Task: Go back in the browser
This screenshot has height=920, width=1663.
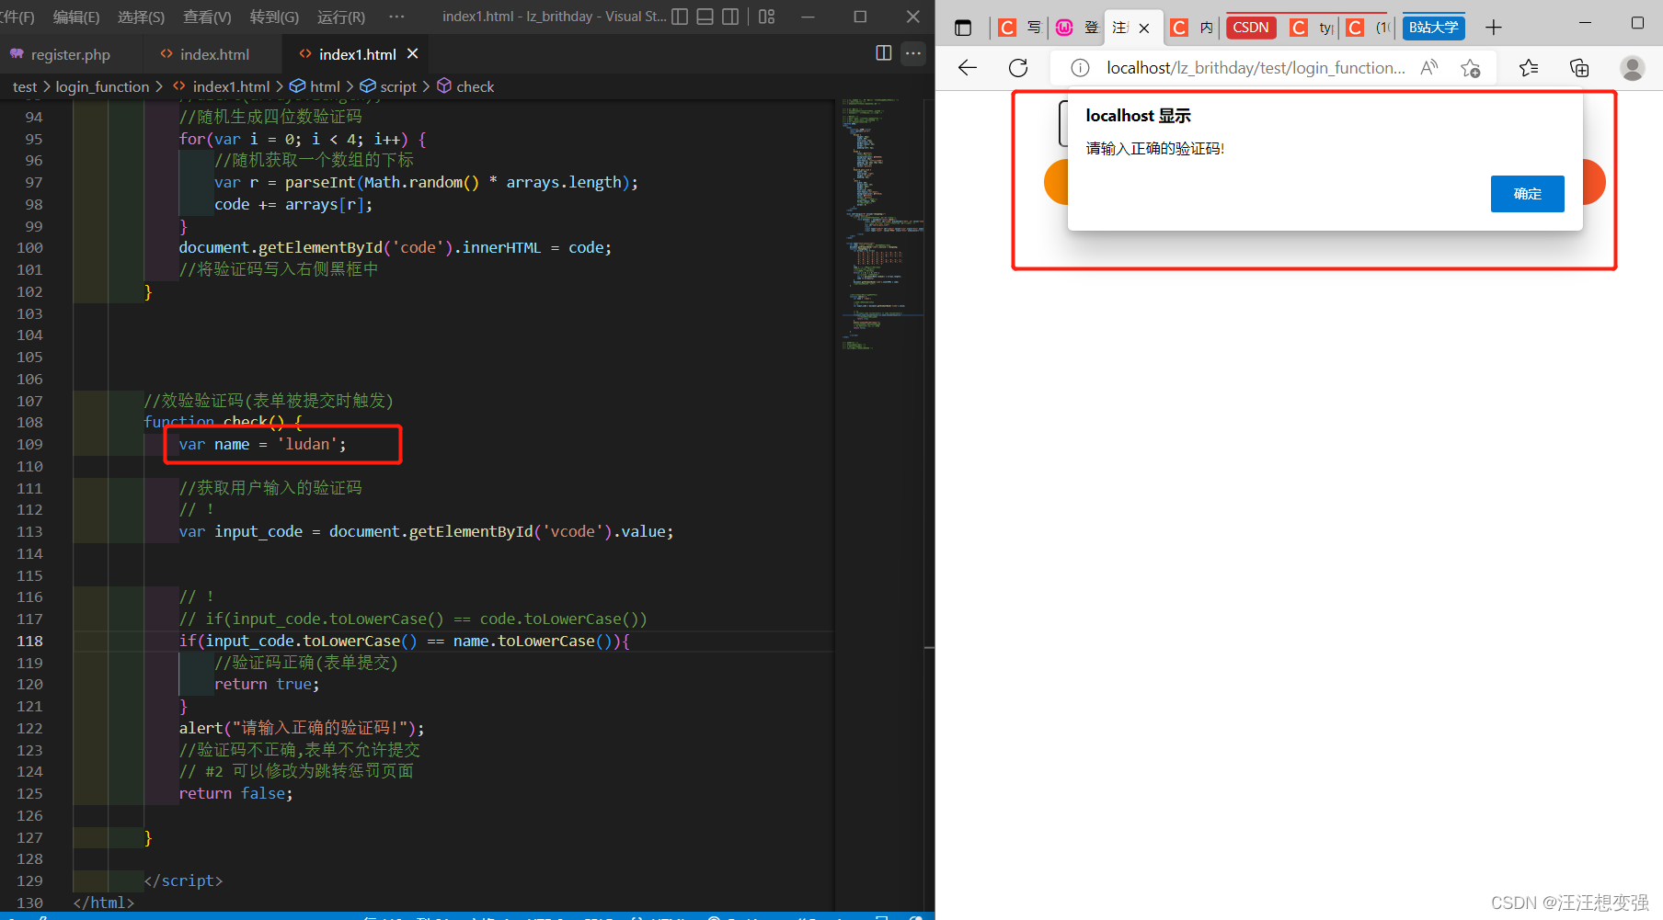Action: coord(968,68)
